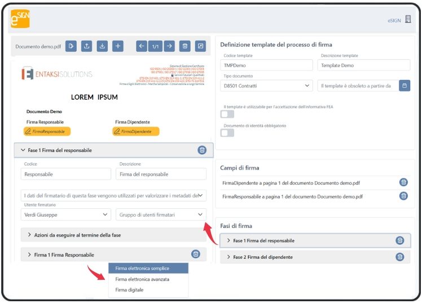
Task: Collapse the Fase 1 Firma del responsabile panel
Action: [23, 150]
